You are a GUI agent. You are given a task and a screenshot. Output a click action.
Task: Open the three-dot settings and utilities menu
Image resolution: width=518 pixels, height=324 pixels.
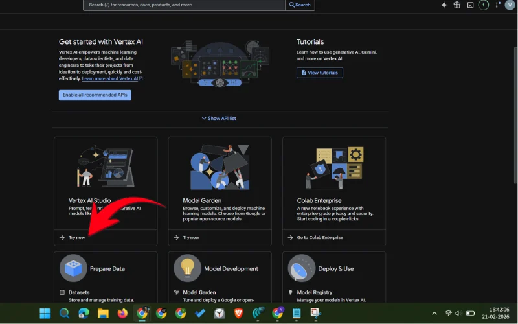coord(497,5)
